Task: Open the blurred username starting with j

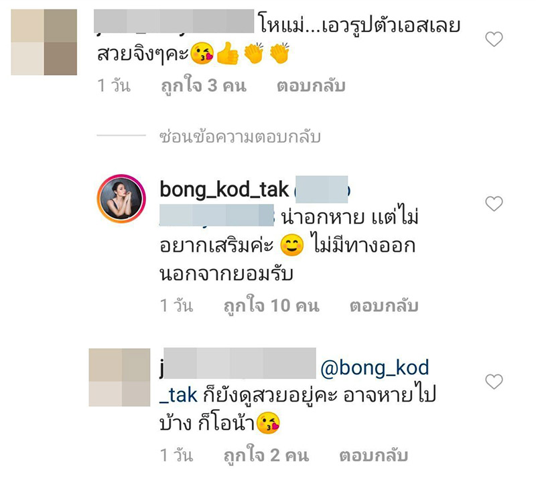Action: [239, 363]
